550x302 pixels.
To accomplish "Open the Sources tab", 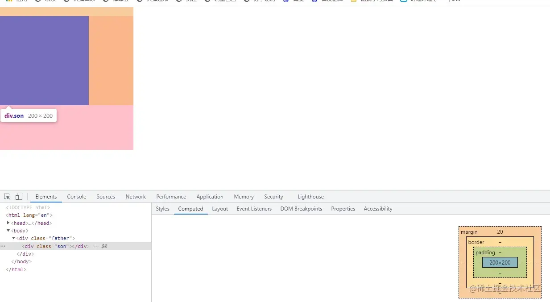I will pyautogui.click(x=106, y=197).
